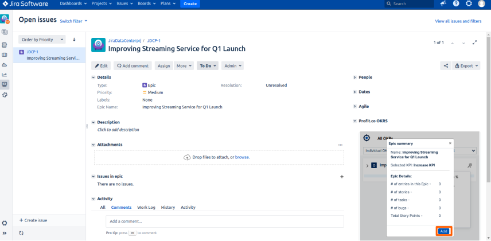
Task: Click Add in Epic summary popup
Action: coord(444,231)
